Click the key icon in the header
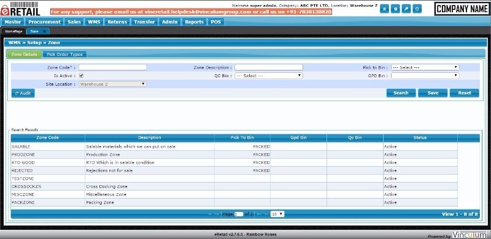This screenshot has height=239, width=491. pos(406,9)
